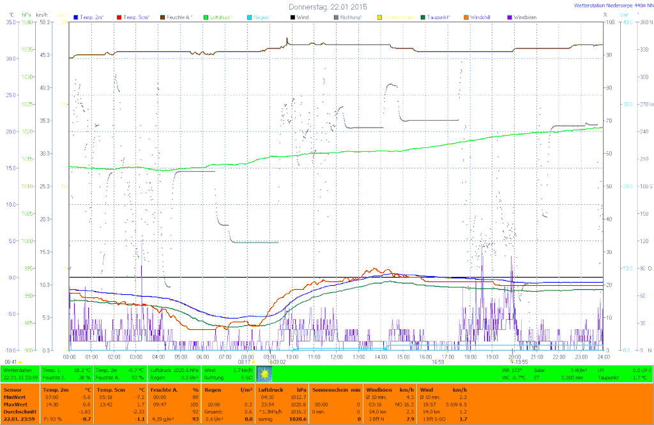The height and width of the screenshot is (425, 654).
Task: Click the MaxWert row label
Action: click(15, 404)
